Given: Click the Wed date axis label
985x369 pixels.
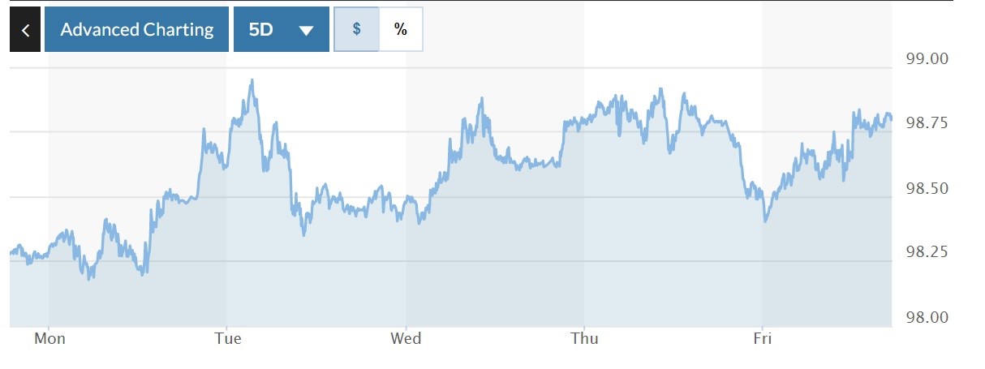Looking at the screenshot, I should coord(406,338).
